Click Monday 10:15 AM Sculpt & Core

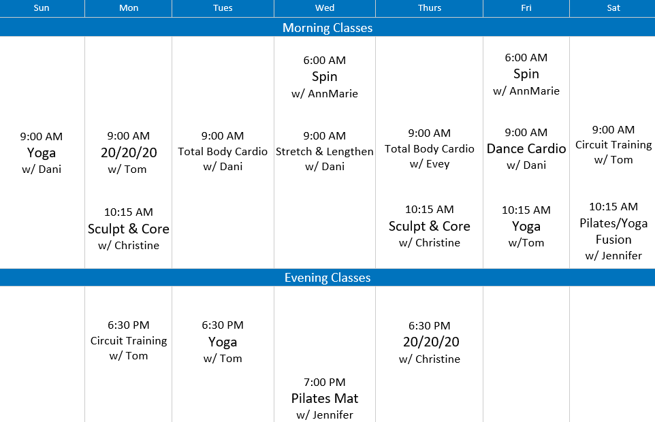[128, 229]
